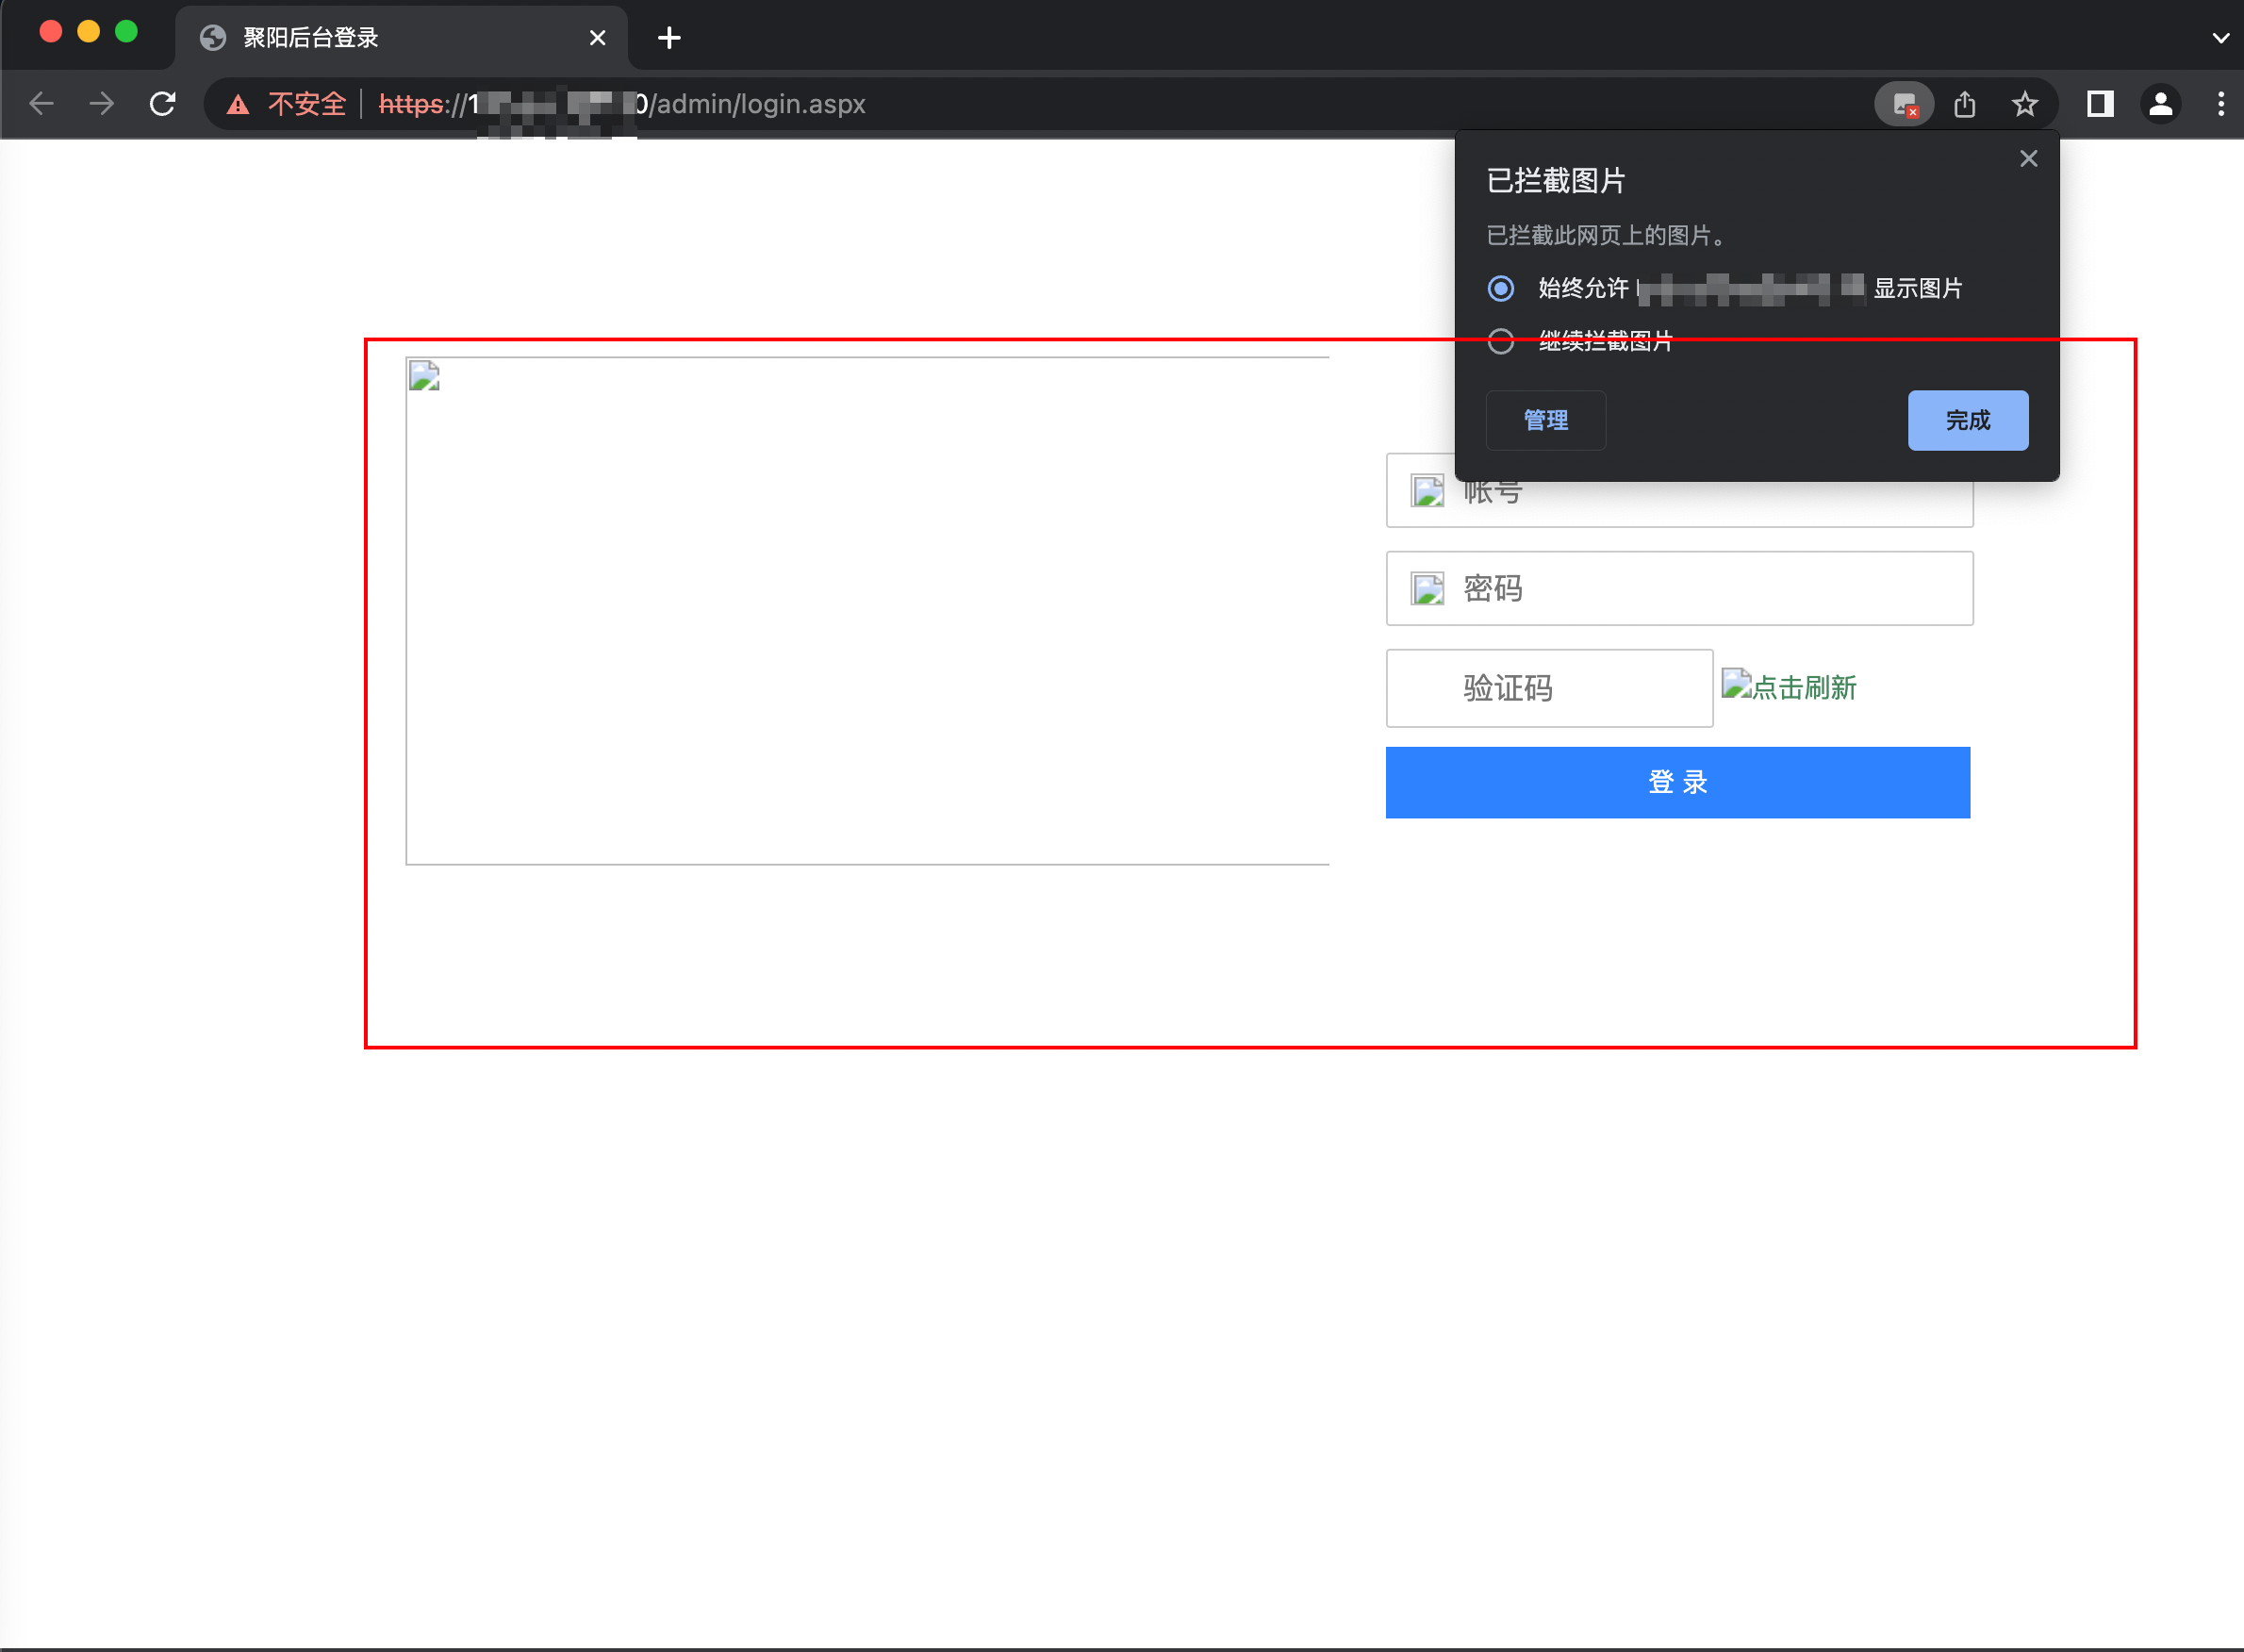
Task: Click the reload page icon
Action: [163, 103]
